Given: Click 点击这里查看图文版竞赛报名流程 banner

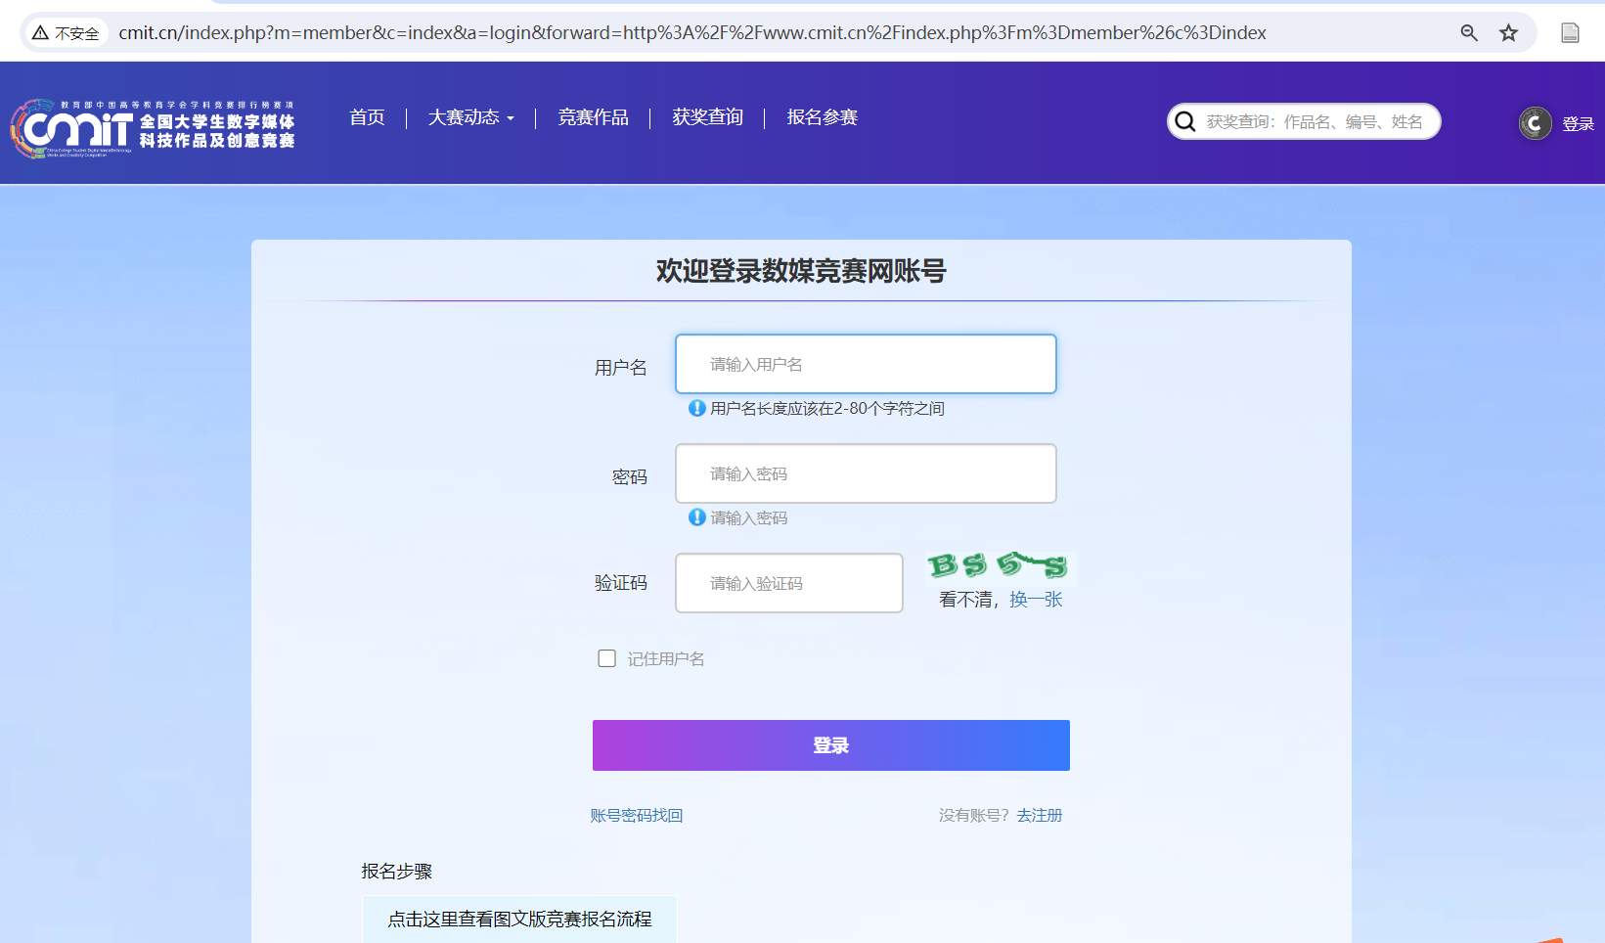Looking at the screenshot, I should coord(519,919).
